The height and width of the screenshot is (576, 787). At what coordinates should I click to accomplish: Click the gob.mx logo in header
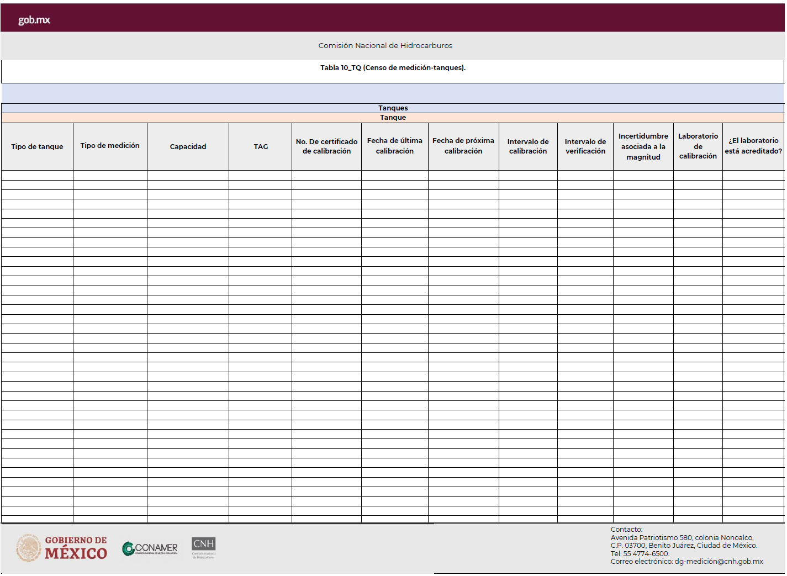34,20
